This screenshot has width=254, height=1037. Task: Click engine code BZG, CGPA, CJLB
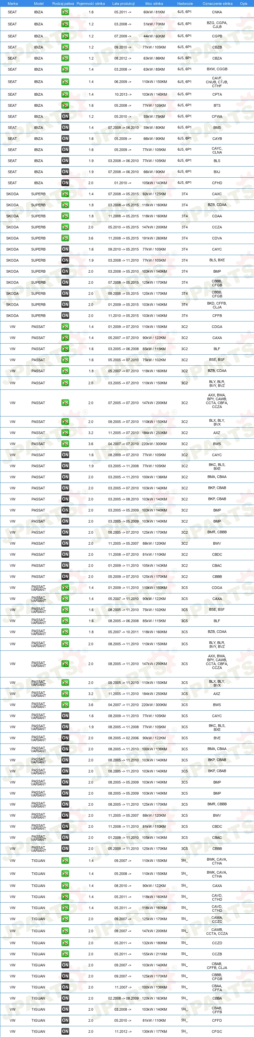(217, 24)
